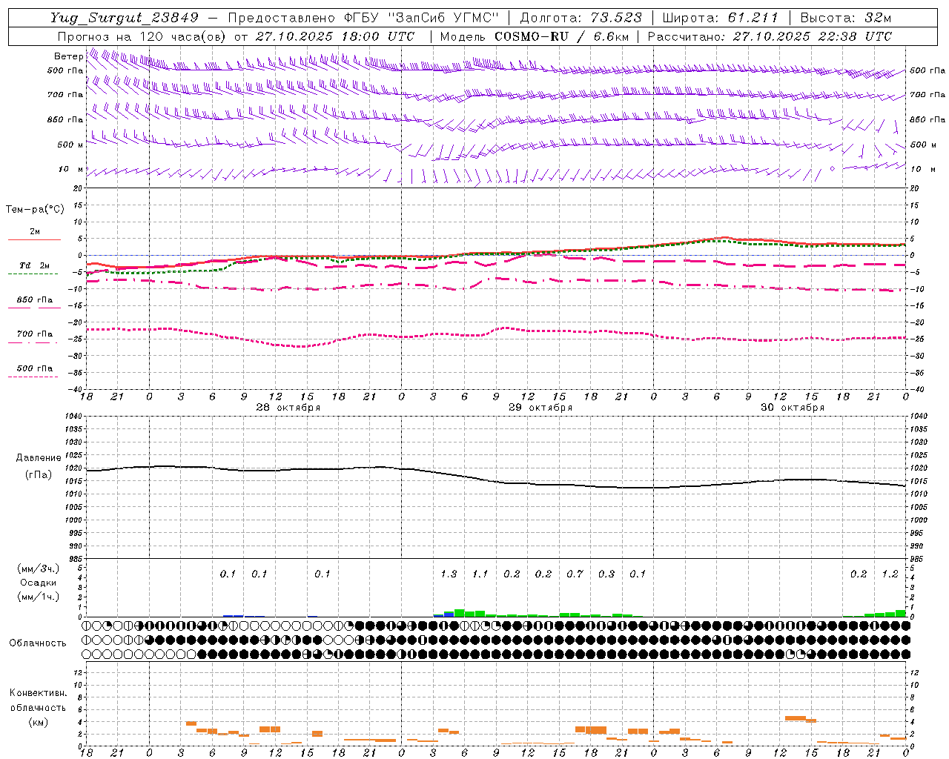
Task: Click the 500 гПа temperature legend entry
Action: click(35, 368)
